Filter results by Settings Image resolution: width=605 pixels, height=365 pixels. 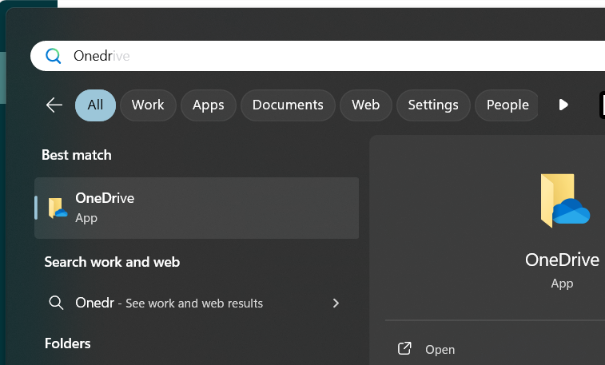[433, 105]
